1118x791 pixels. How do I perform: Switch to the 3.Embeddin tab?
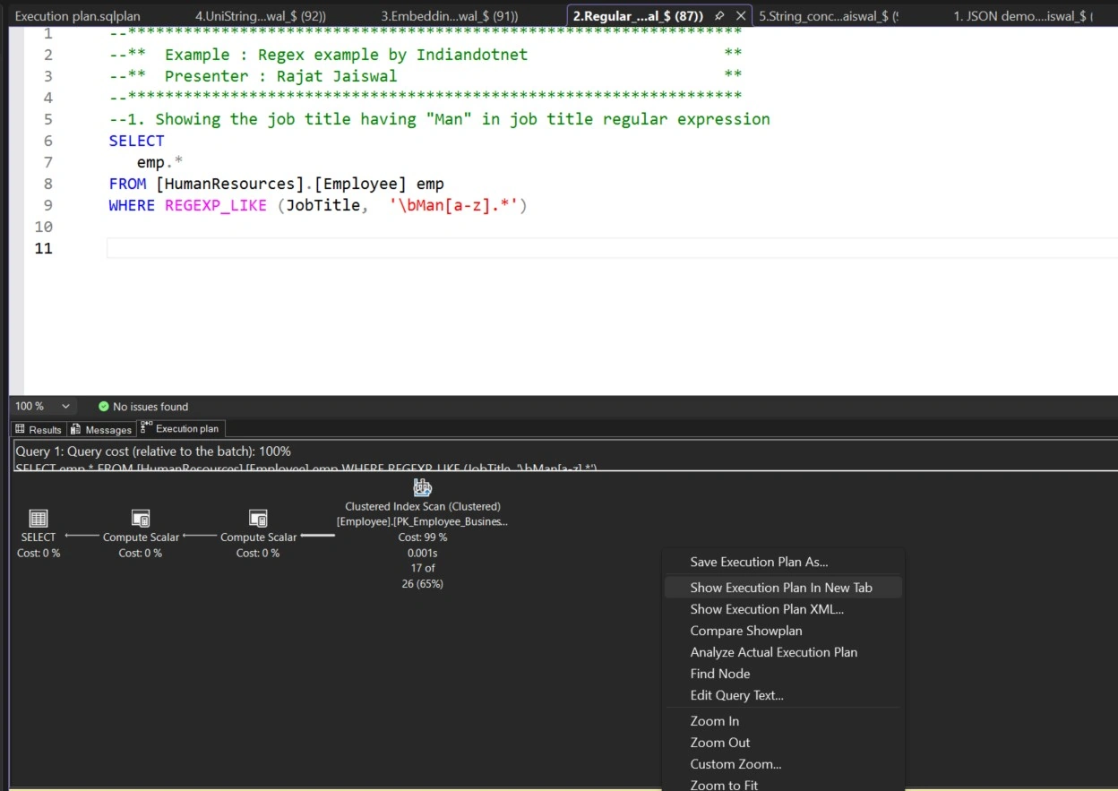coord(450,16)
